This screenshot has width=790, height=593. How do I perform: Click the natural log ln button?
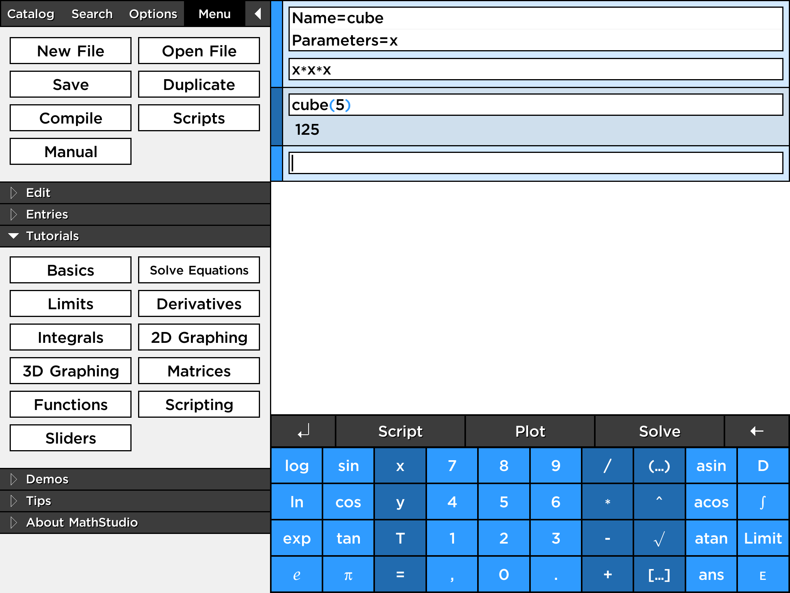click(297, 502)
